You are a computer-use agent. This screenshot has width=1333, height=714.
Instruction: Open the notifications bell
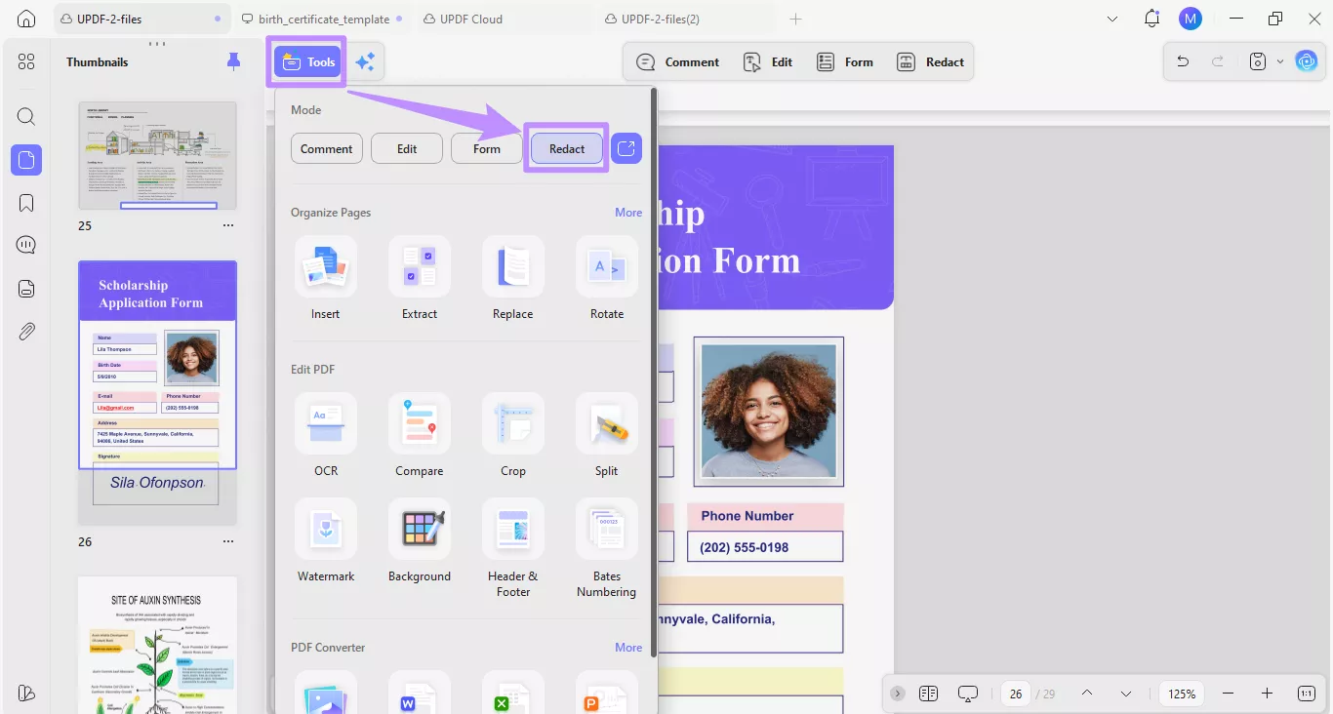pos(1152,19)
